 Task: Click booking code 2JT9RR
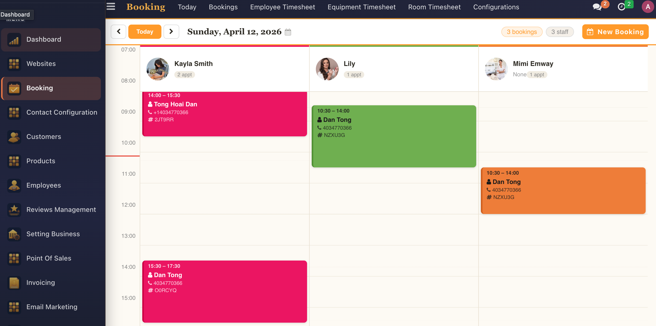click(x=164, y=120)
